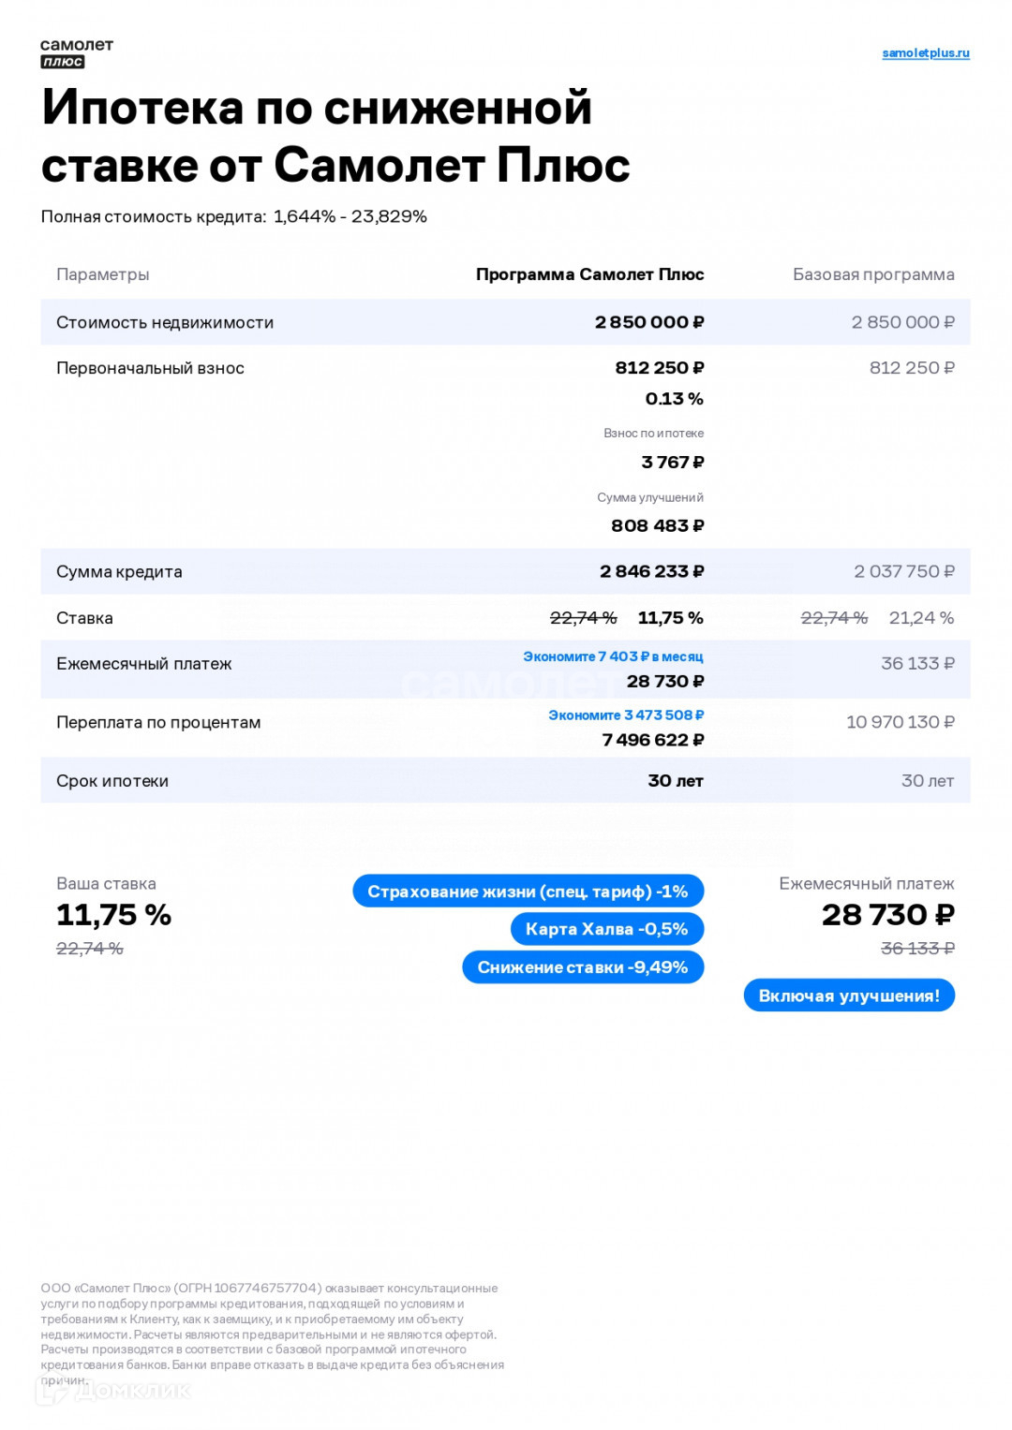
Task: Select the Базовая программа column header
Action: [872, 274]
